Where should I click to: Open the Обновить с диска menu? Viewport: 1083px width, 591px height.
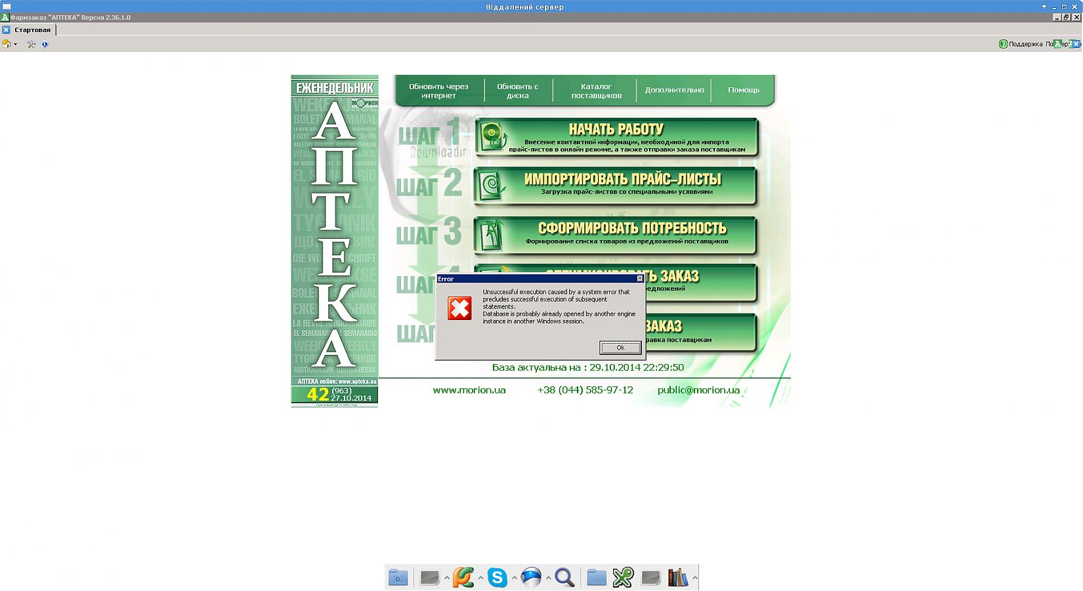[x=517, y=91]
